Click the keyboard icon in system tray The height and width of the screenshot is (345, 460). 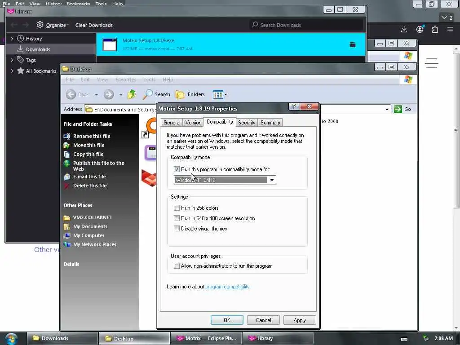point(404,339)
